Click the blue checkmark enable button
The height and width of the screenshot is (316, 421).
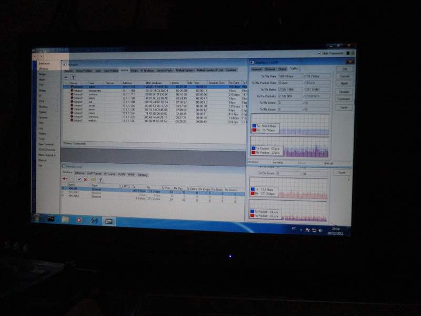[79, 179]
